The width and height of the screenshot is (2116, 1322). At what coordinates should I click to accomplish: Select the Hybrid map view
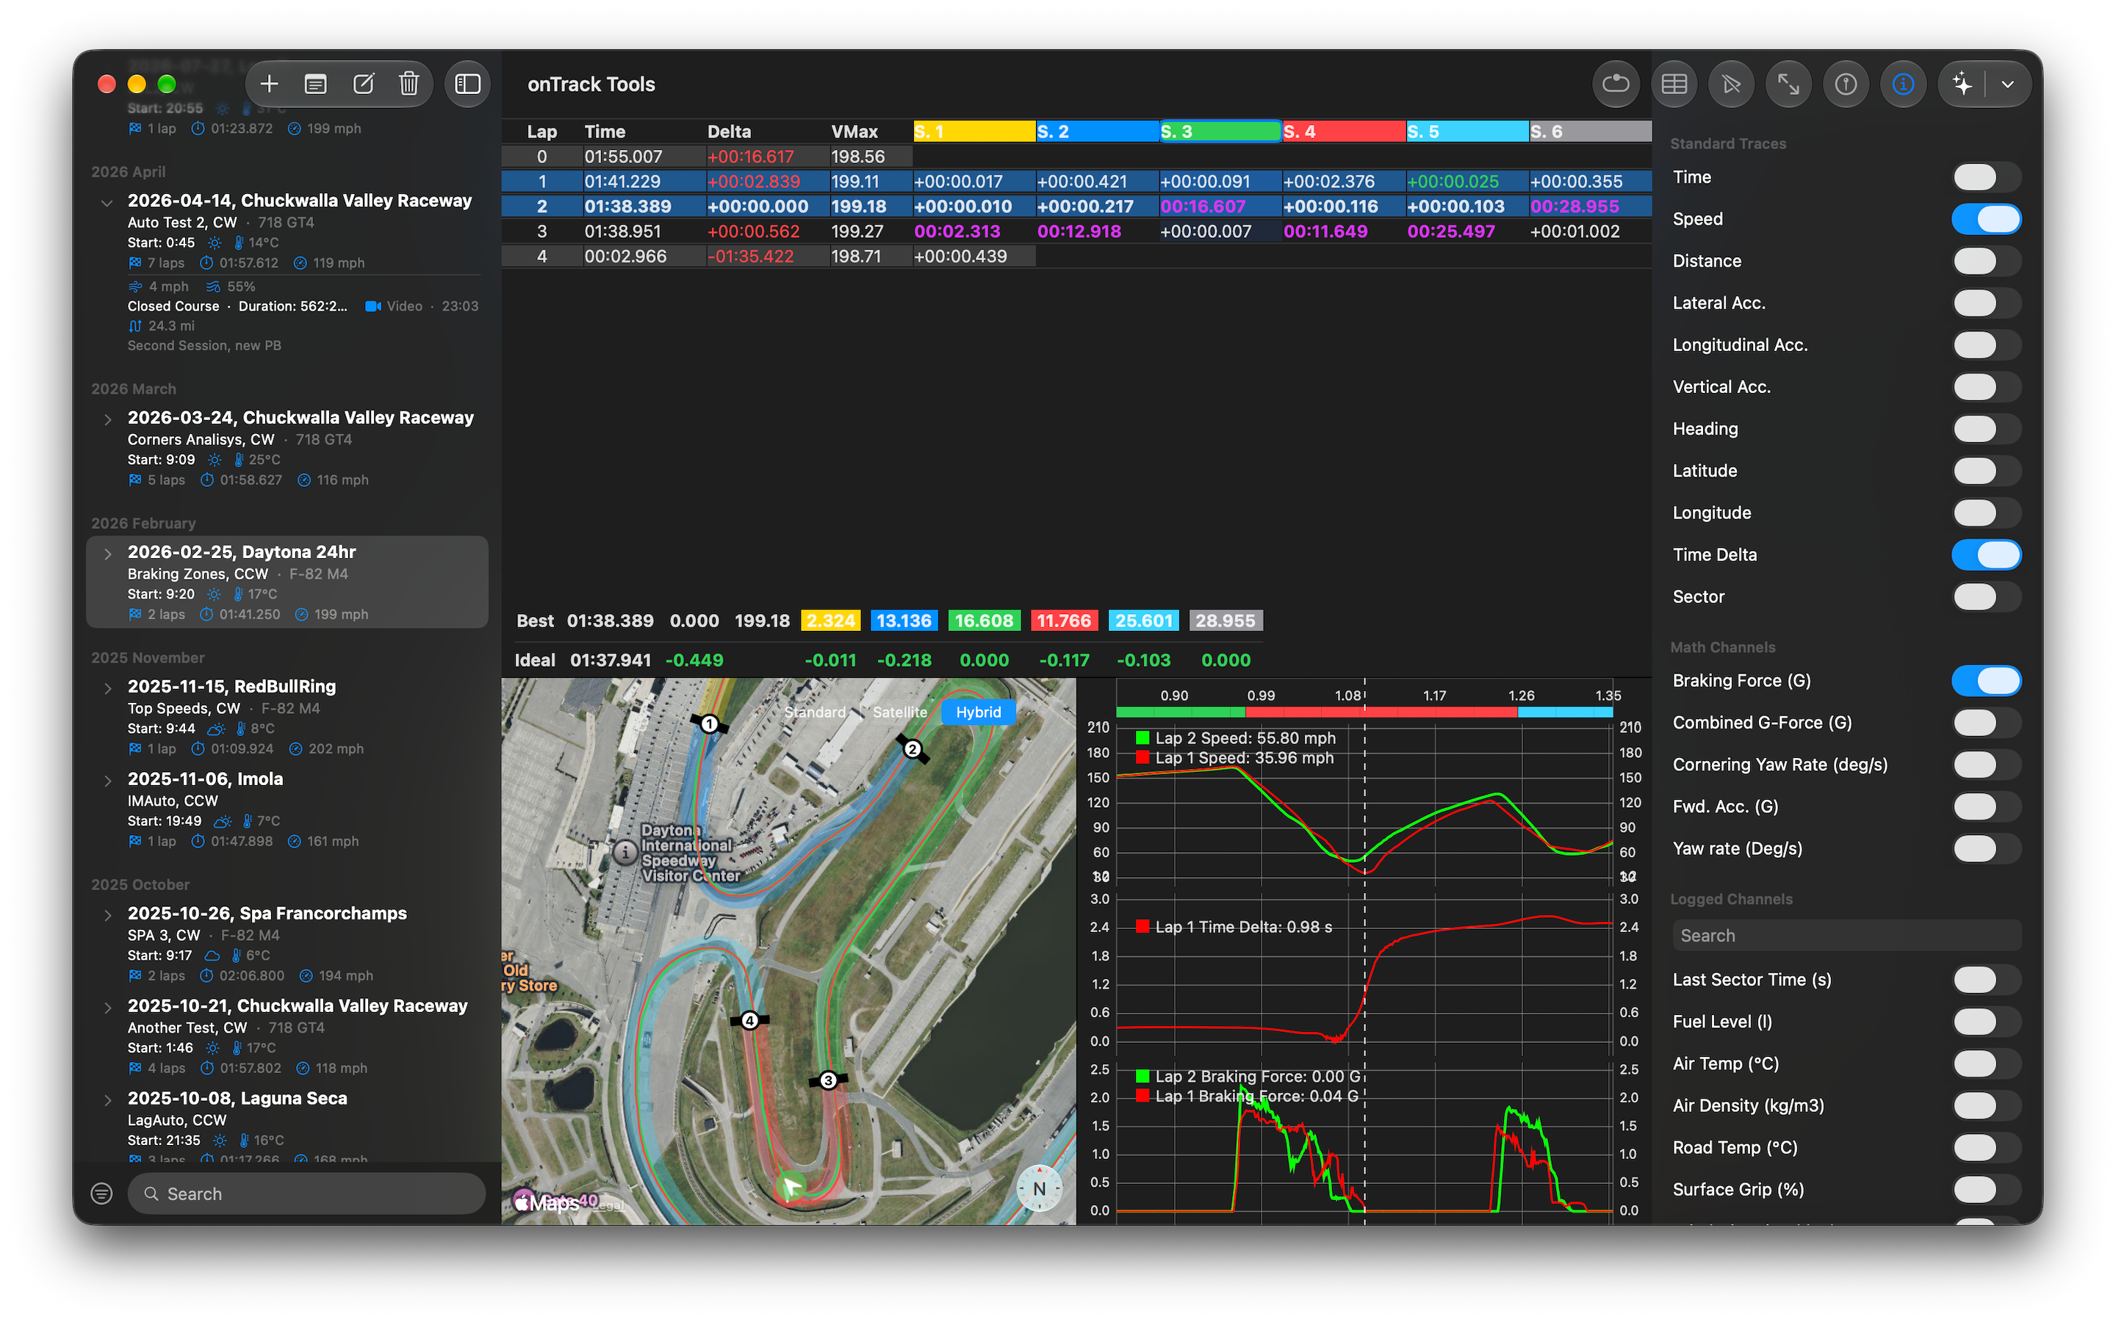pos(978,712)
